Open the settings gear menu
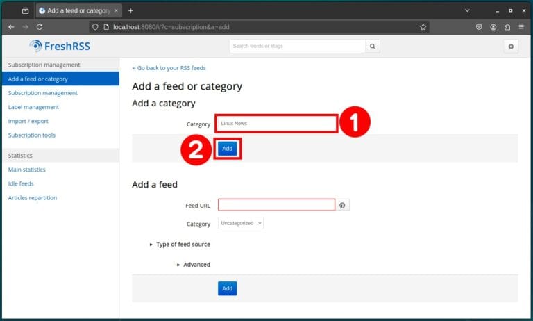533x321 pixels. click(511, 47)
